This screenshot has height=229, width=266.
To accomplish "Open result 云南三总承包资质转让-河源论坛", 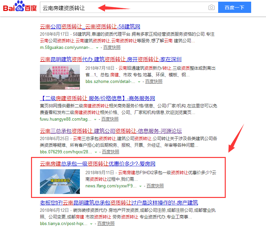I will [111, 131].
